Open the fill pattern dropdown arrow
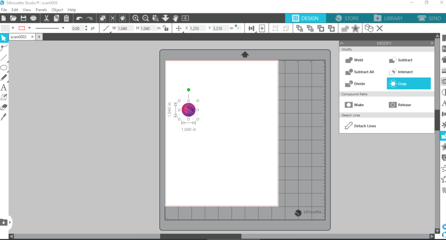This screenshot has height=240, width=446. click(13, 28)
